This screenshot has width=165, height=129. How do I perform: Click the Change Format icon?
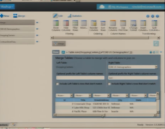point(133,23)
